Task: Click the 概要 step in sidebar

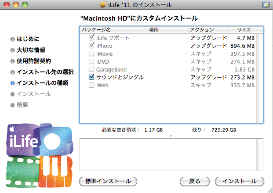Action: tap(22, 105)
